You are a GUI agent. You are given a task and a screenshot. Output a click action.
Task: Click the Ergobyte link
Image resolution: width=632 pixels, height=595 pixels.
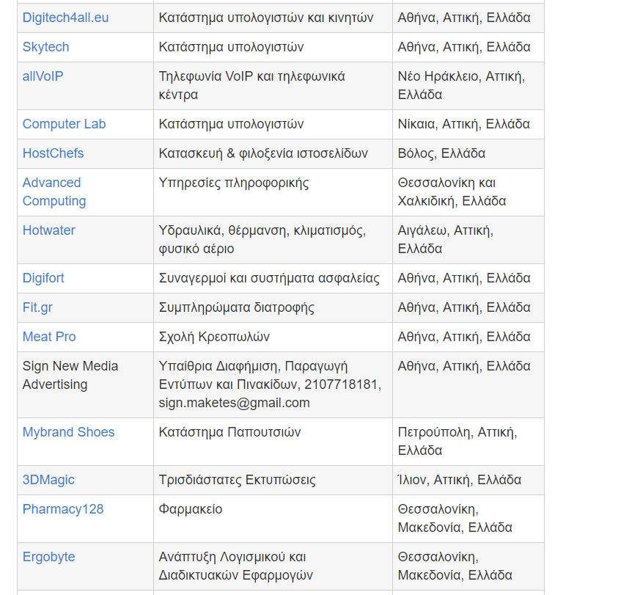click(48, 557)
